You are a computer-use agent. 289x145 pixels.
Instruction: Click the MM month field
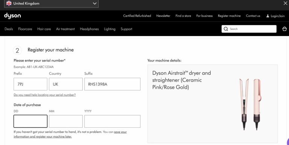tap(66, 121)
